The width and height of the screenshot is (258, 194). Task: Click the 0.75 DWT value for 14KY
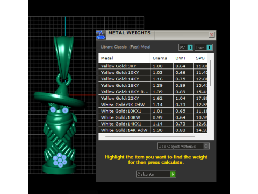[181, 79]
